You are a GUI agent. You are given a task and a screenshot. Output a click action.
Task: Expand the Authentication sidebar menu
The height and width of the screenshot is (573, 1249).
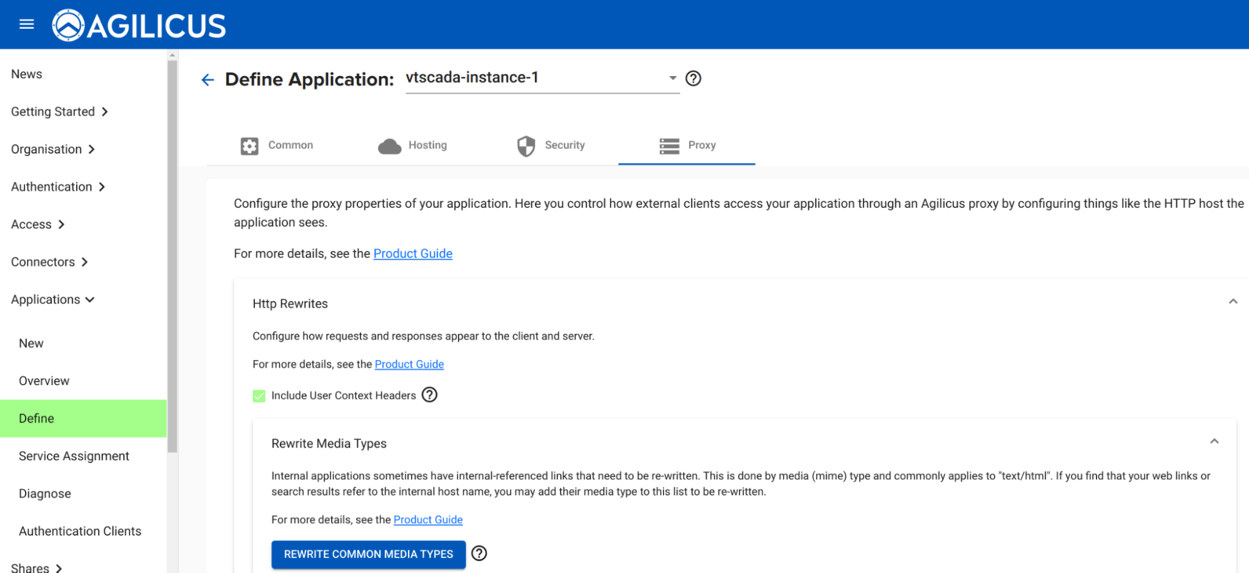[57, 187]
